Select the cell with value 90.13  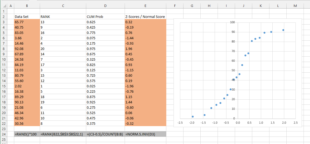click(x=27, y=102)
